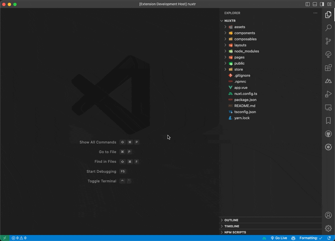Open Explorer's Views and More Actions ellipsis

click(315, 13)
